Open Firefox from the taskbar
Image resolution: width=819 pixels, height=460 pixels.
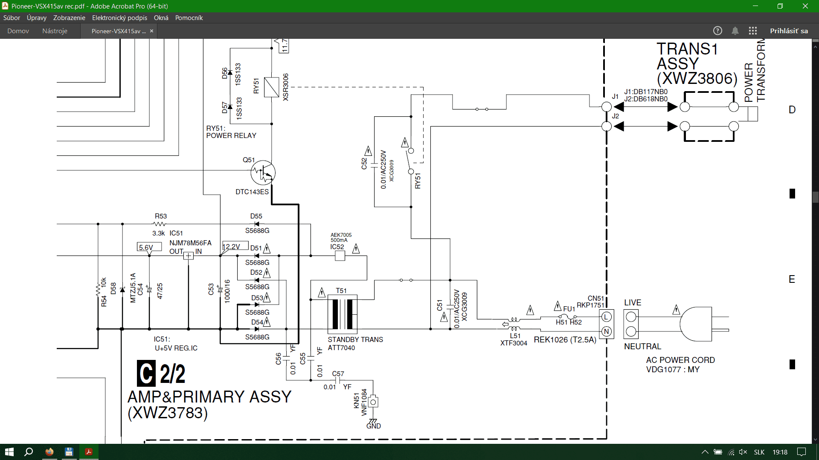pyautogui.click(x=49, y=452)
